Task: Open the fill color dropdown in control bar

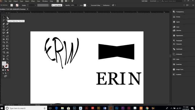Action: [x=14, y=5]
